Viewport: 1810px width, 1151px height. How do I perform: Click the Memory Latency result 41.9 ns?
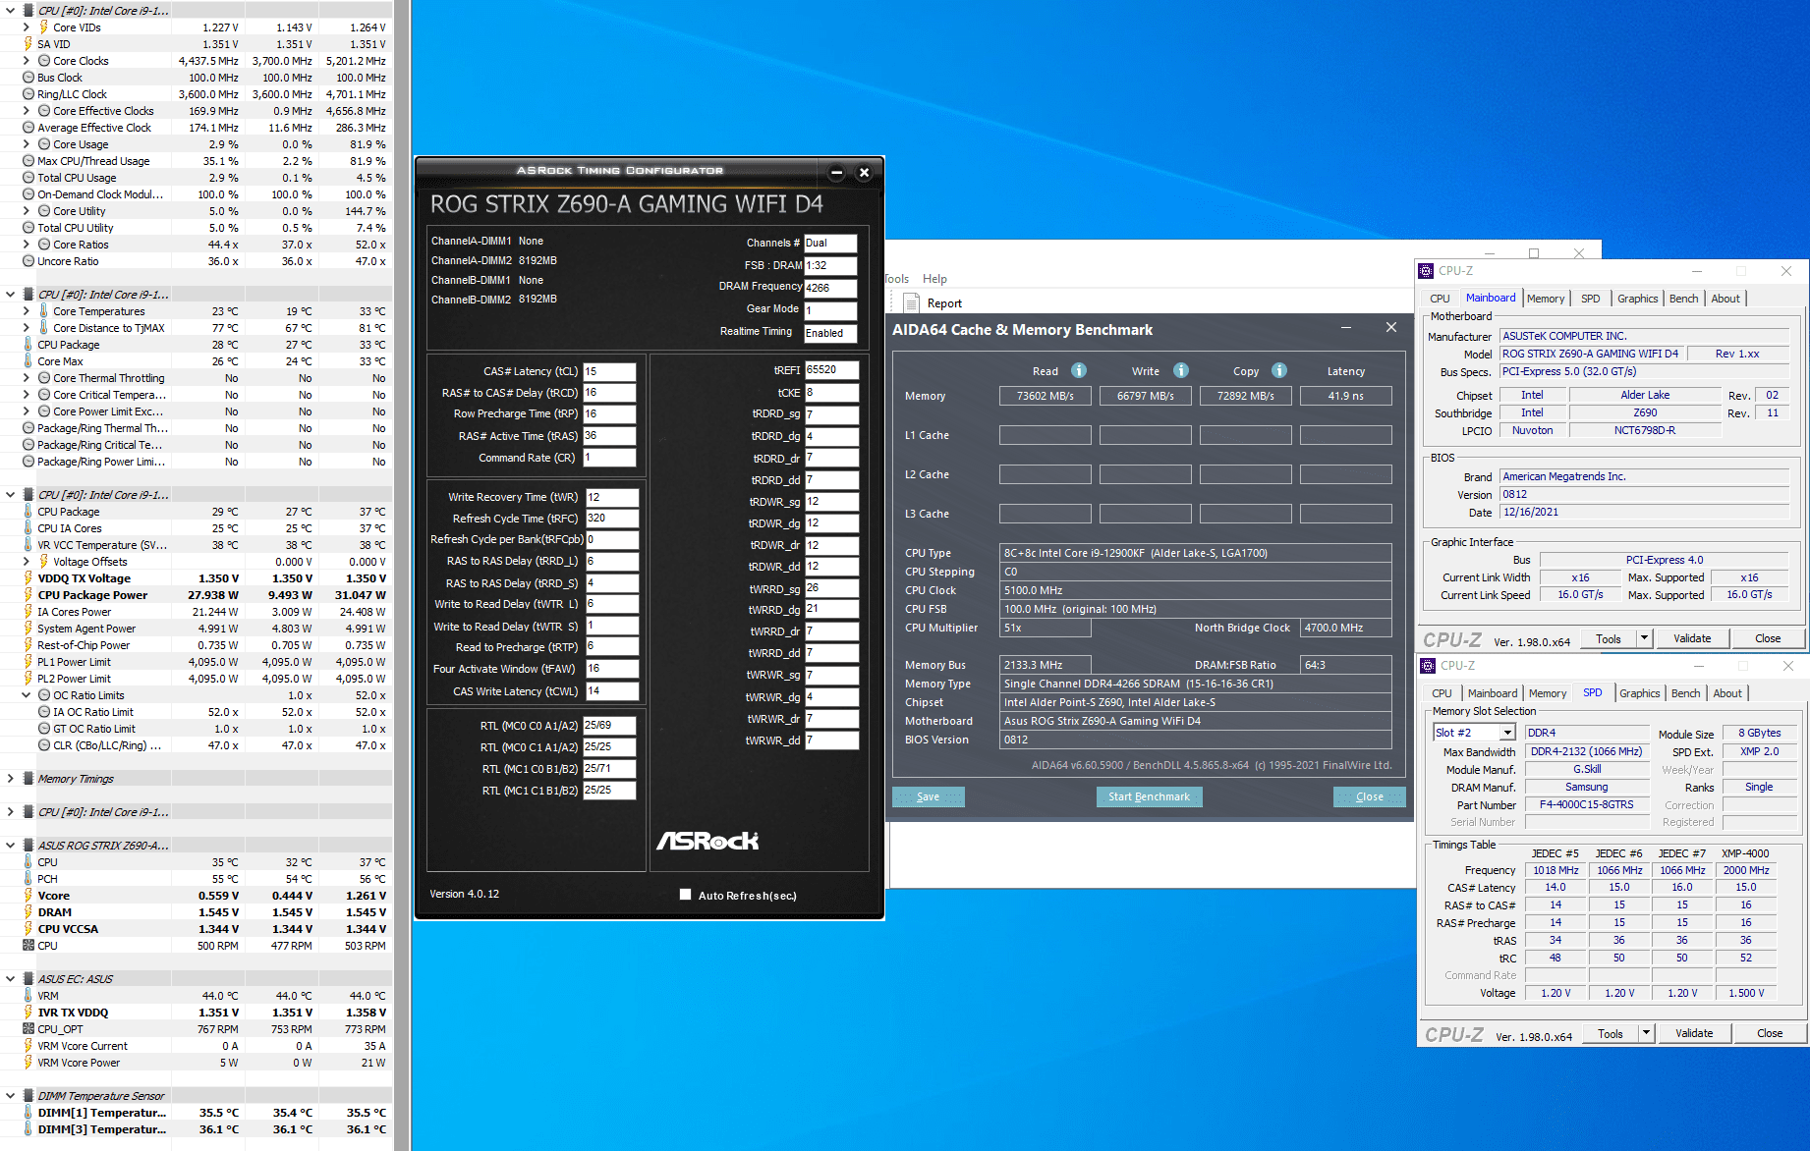[x=1345, y=396]
